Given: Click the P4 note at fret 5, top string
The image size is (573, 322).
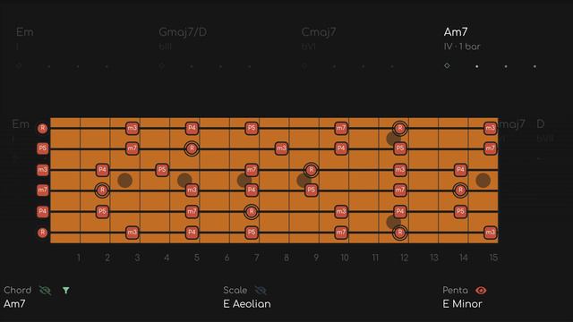Looking at the screenshot, I should tap(192, 128).
